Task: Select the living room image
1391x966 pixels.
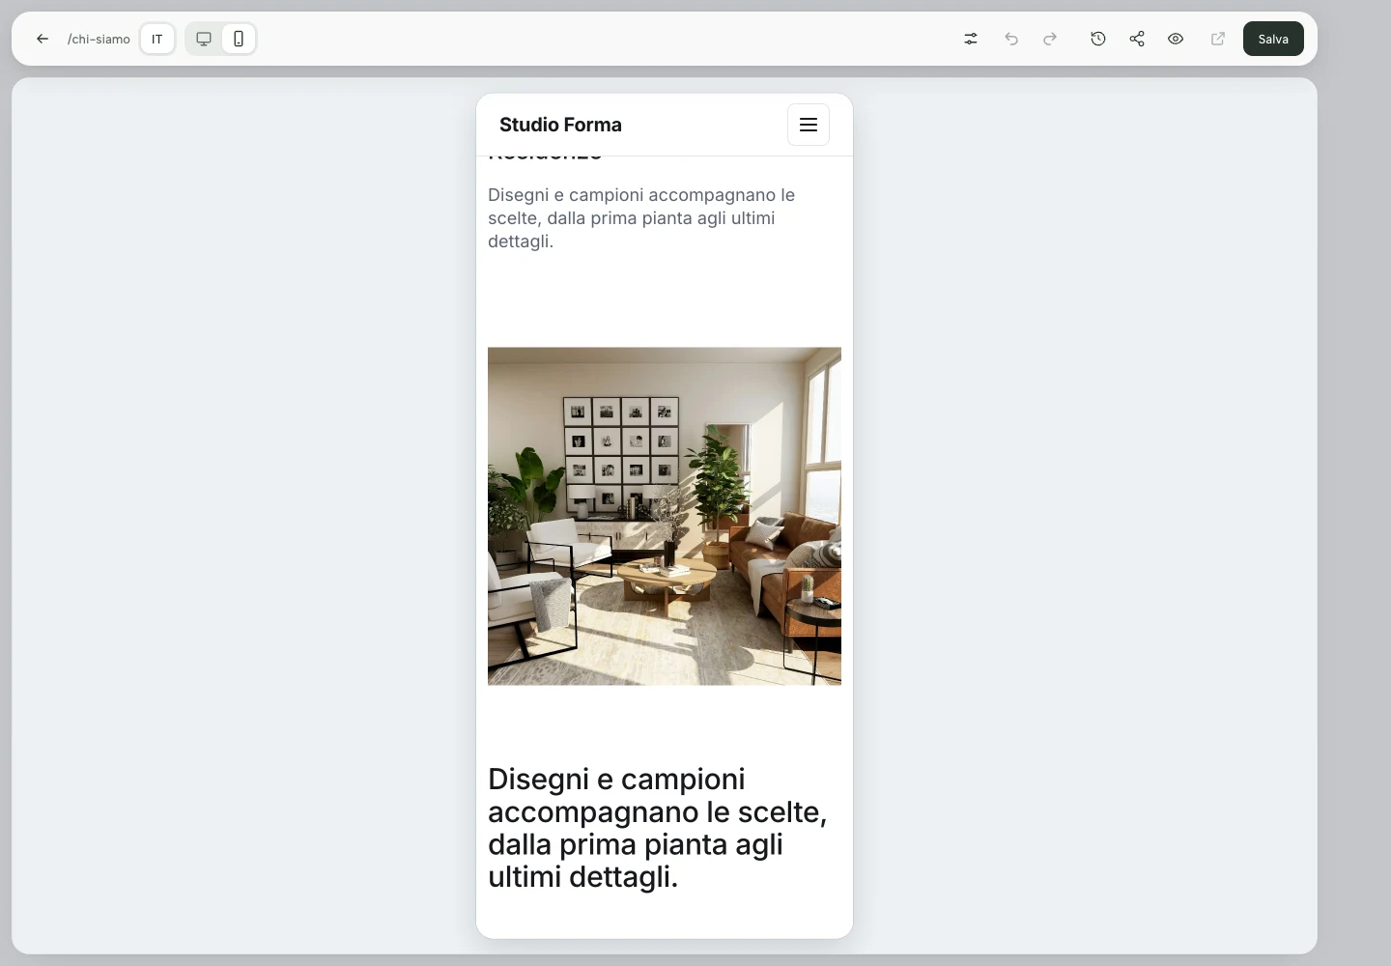Action: point(665,516)
